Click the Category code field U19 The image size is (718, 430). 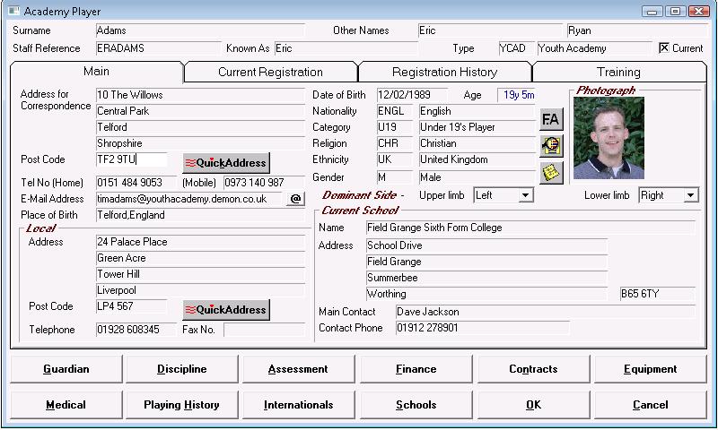click(x=394, y=127)
